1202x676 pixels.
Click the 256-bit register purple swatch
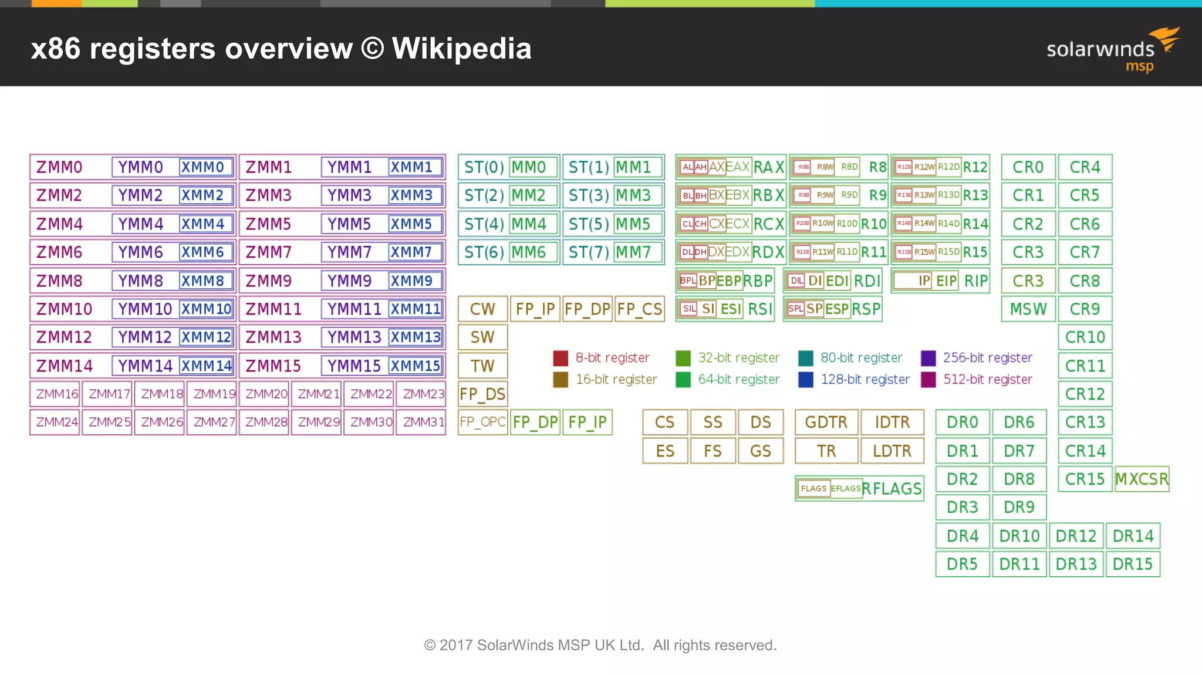pyautogui.click(x=928, y=358)
